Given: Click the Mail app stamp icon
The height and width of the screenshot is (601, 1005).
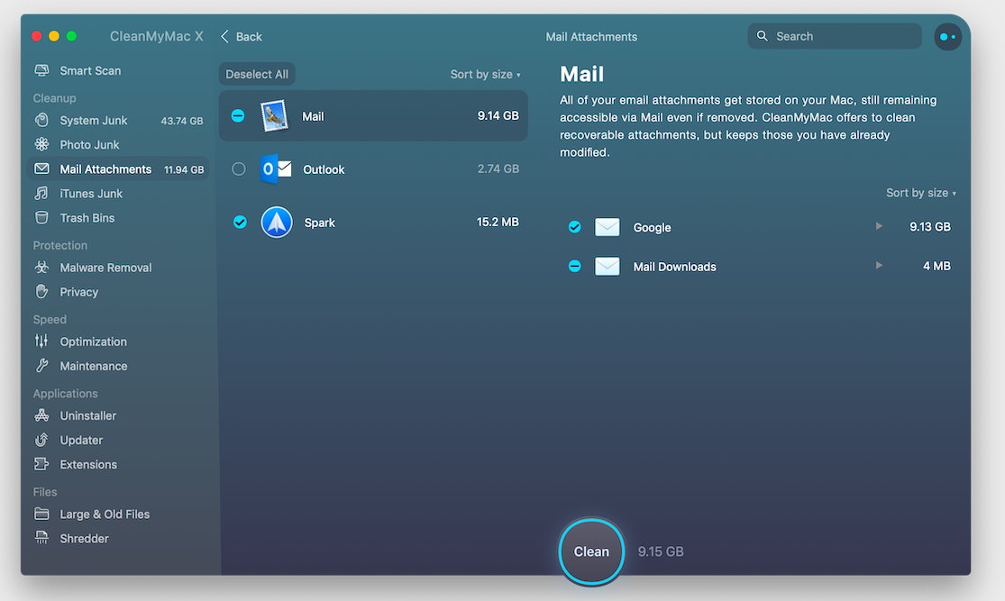Looking at the screenshot, I should [274, 116].
